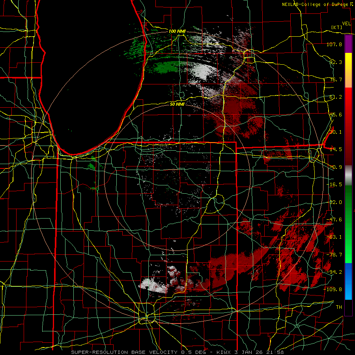Click the 100 NMI range ring label
The width and height of the screenshot is (355, 355).
[x=177, y=31]
